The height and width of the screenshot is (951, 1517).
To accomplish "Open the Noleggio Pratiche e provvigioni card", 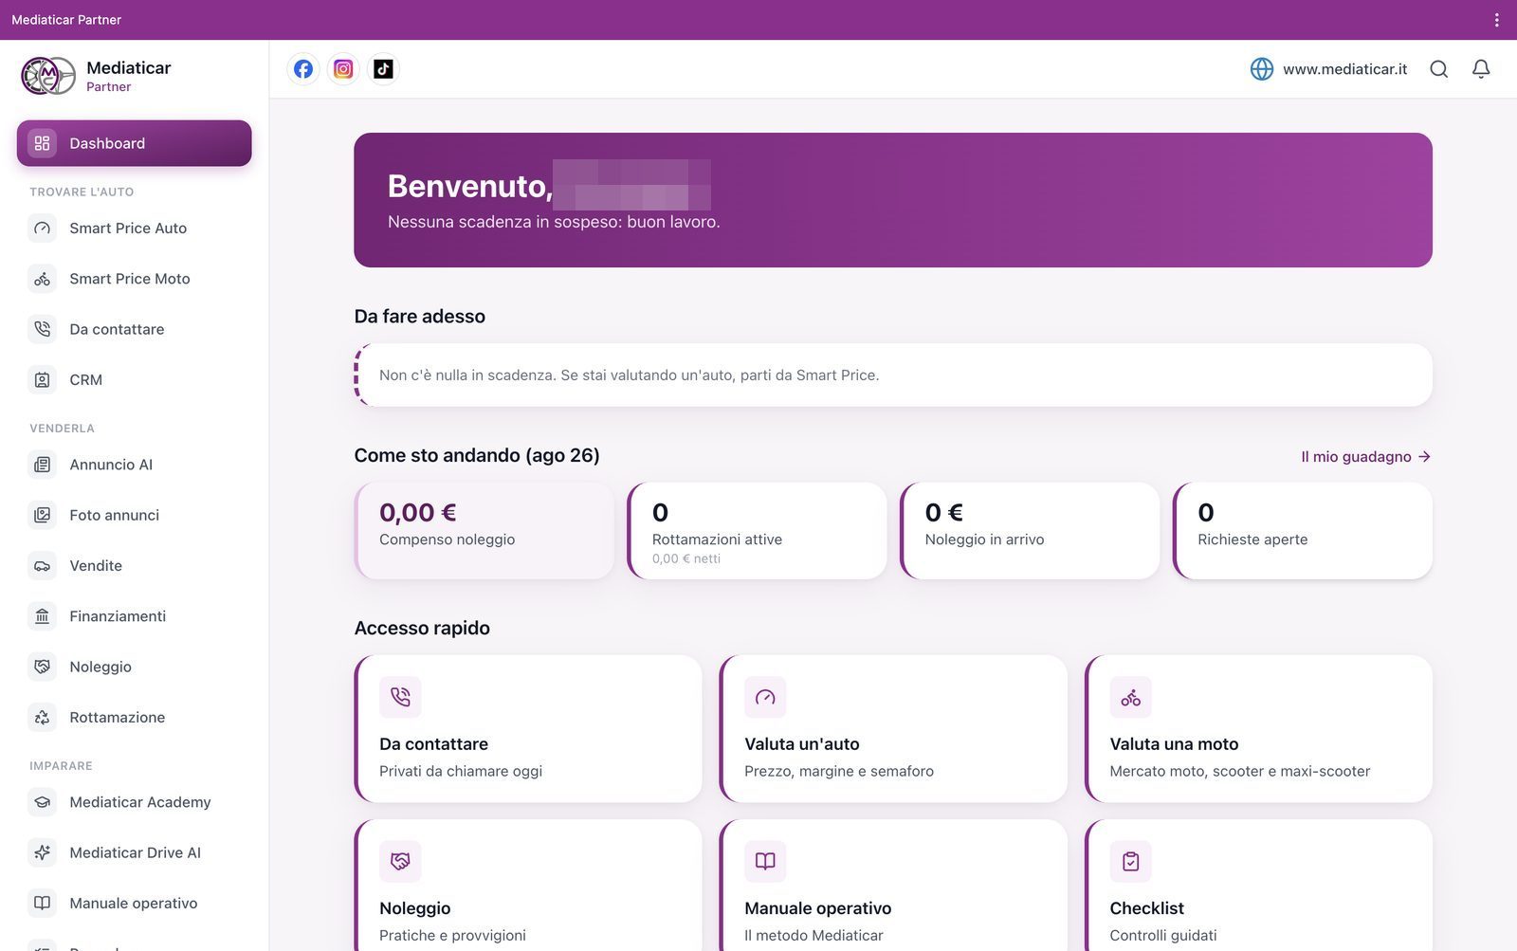I will point(528,886).
